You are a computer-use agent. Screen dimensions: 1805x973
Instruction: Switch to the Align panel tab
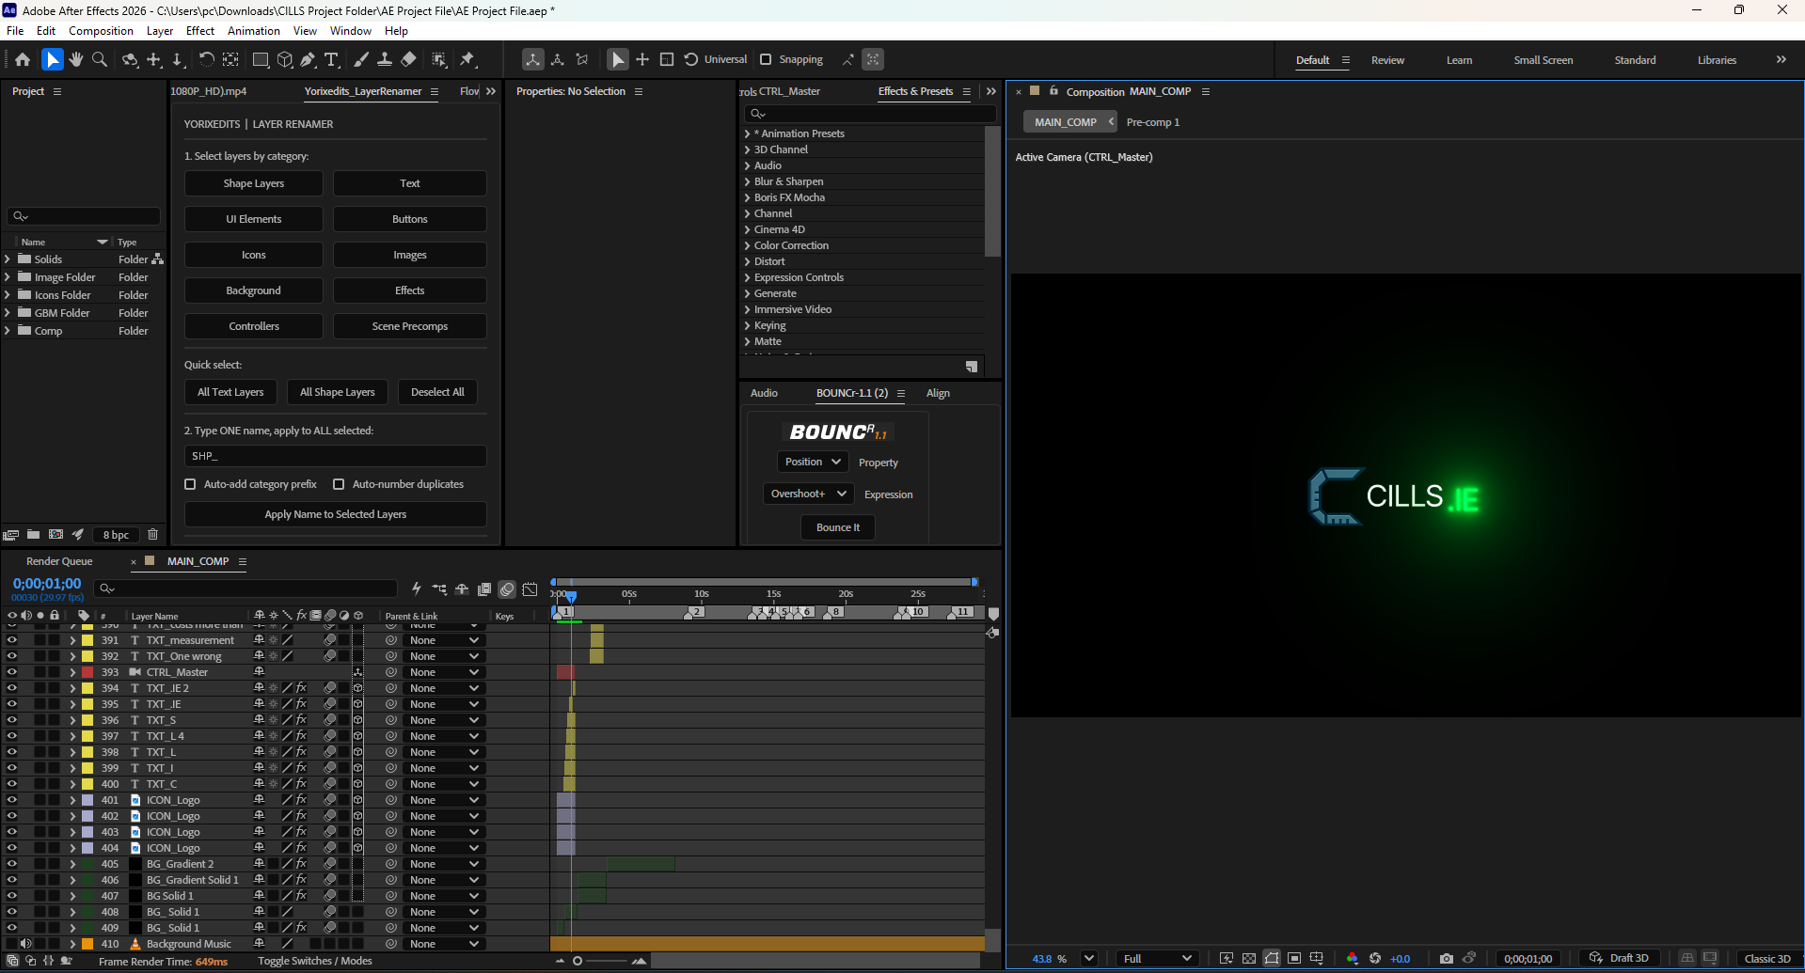938,393
